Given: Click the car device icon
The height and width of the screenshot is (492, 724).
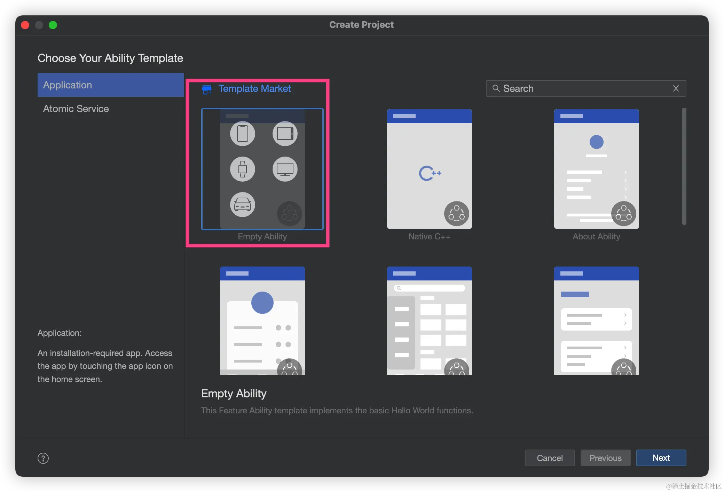Looking at the screenshot, I should [x=243, y=205].
